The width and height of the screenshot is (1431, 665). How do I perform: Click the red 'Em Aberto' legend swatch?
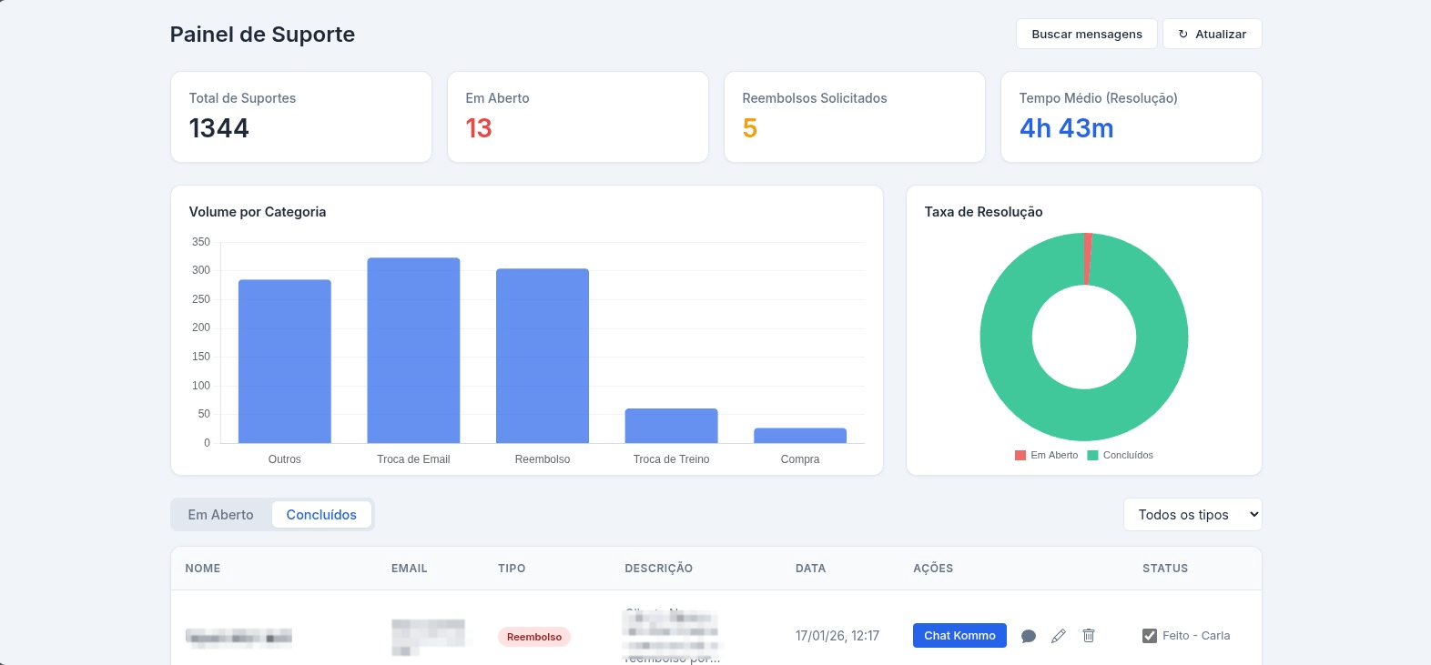click(1020, 455)
